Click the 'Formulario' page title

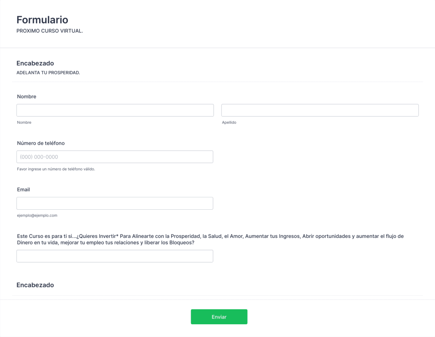[42, 20]
